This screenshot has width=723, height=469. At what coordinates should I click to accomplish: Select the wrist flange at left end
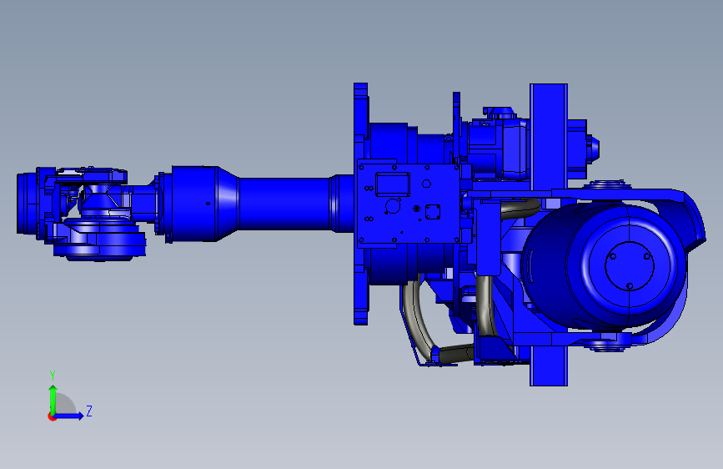point(25,203)
